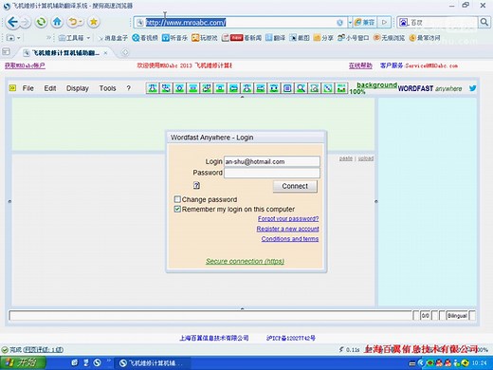This screenshot has height=370, width=493.
Task: Click the Connect button
Action: click(x=295, y=186)
